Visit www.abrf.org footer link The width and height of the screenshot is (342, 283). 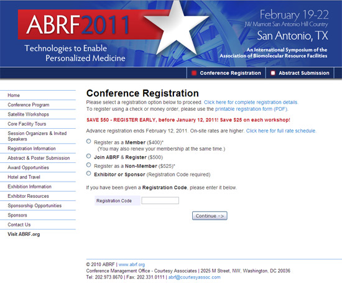pos(132,264)
